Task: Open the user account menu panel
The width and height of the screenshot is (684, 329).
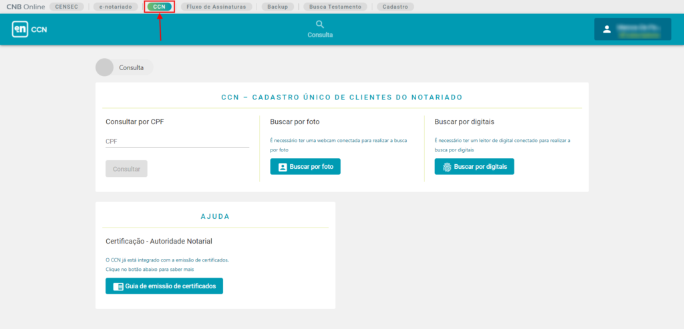Action: click(x=641, y=29)
